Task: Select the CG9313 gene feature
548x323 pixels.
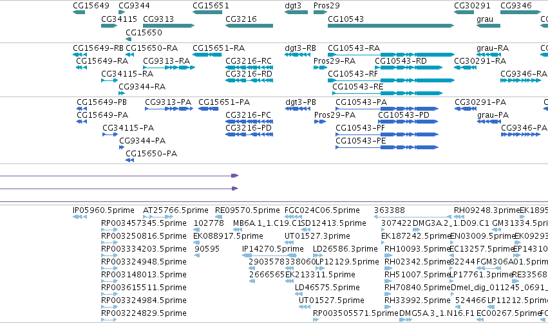Action: click(x=169, y=26)
